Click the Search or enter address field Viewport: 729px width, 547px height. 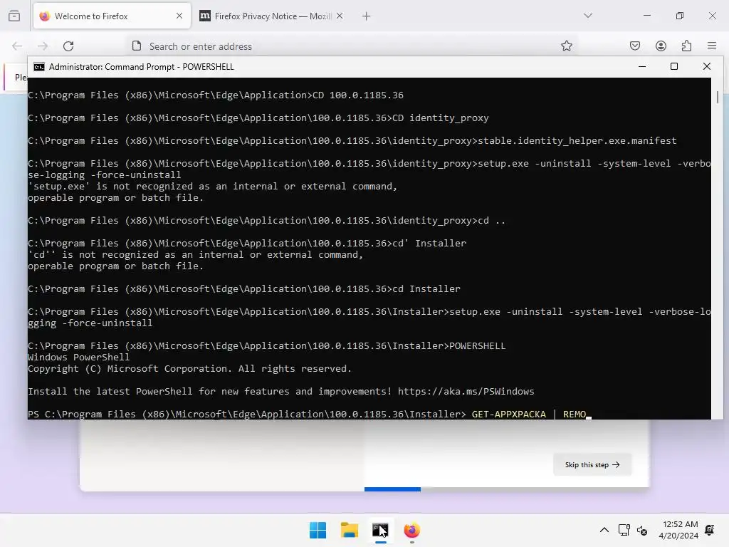pyautogui.click(x=353, y=46)
